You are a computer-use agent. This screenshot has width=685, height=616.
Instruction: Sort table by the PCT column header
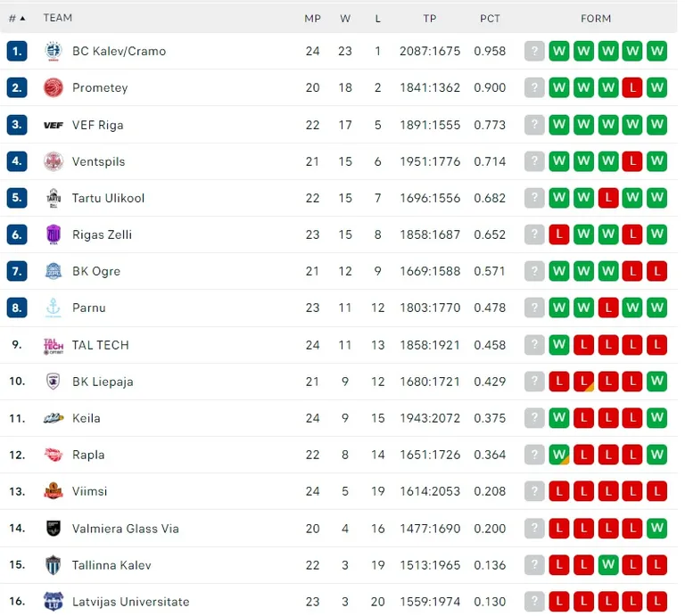point(490,19)
